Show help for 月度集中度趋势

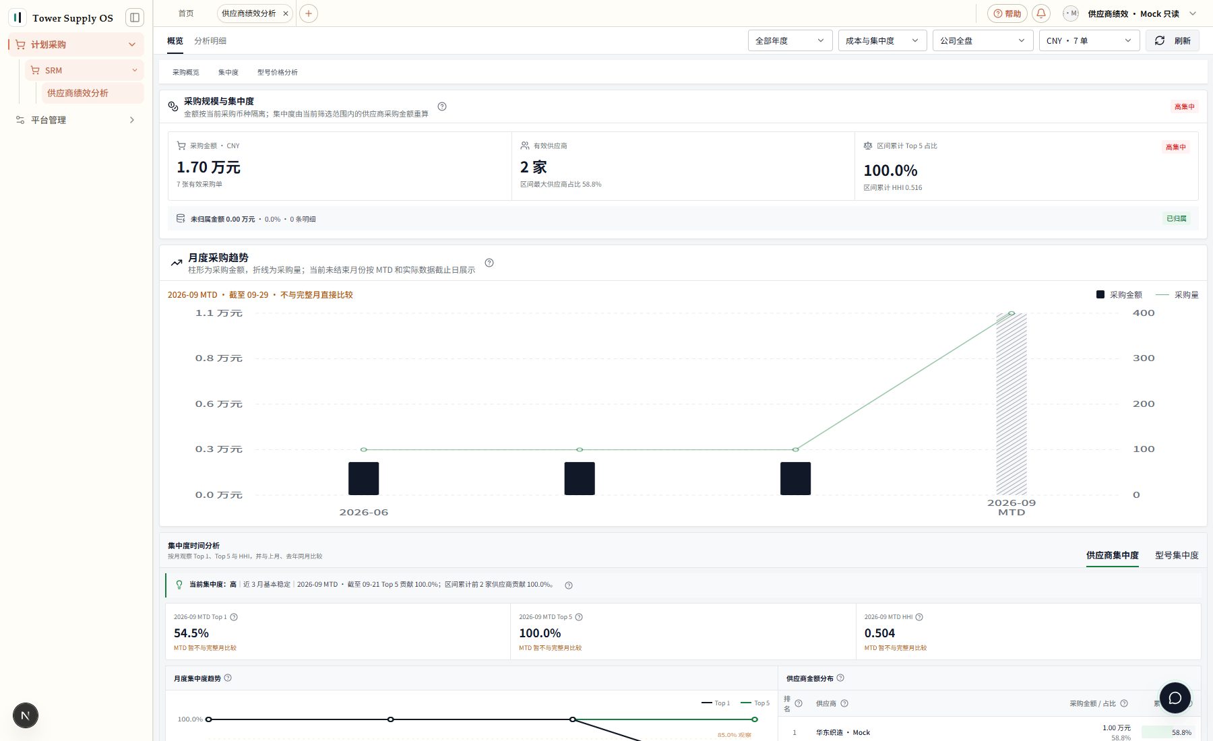(x=228, y=678)
